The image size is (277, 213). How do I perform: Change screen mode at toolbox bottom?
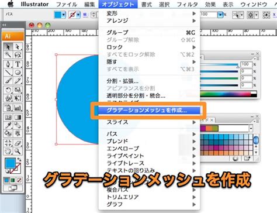pyautogui.click(x=13, y=188)
